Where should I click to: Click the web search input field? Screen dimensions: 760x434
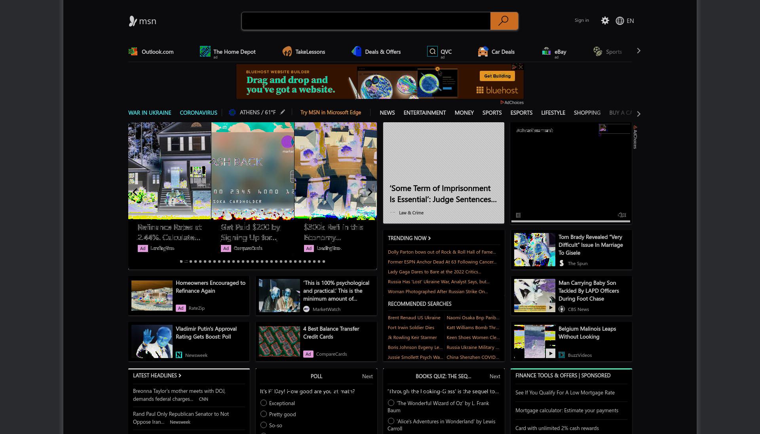coord(366,21)
